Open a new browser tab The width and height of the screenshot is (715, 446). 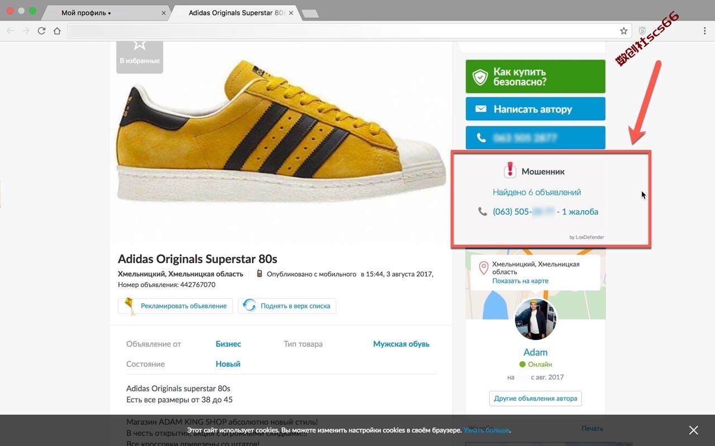(310, 13)
